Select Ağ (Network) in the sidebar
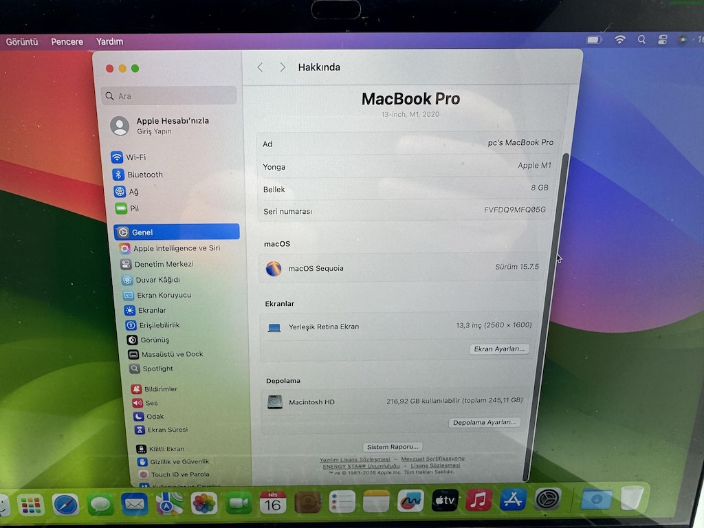This screenshot has width=704, height=528. point(126,192)
